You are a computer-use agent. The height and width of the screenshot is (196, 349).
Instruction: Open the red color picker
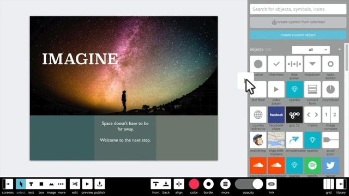click(194, 184)
